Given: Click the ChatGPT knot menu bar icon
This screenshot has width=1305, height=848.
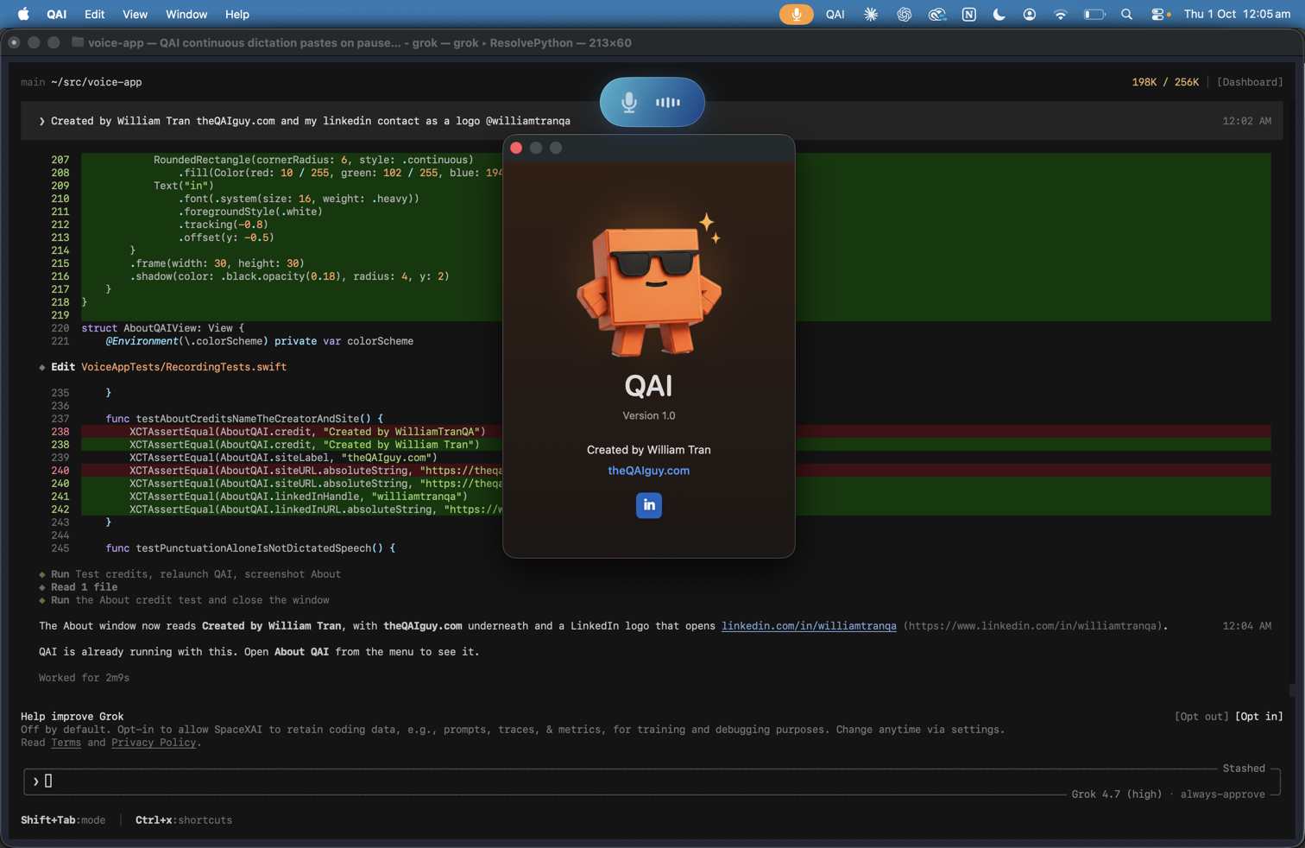Looking at the screenshot, I should (904, 14).
